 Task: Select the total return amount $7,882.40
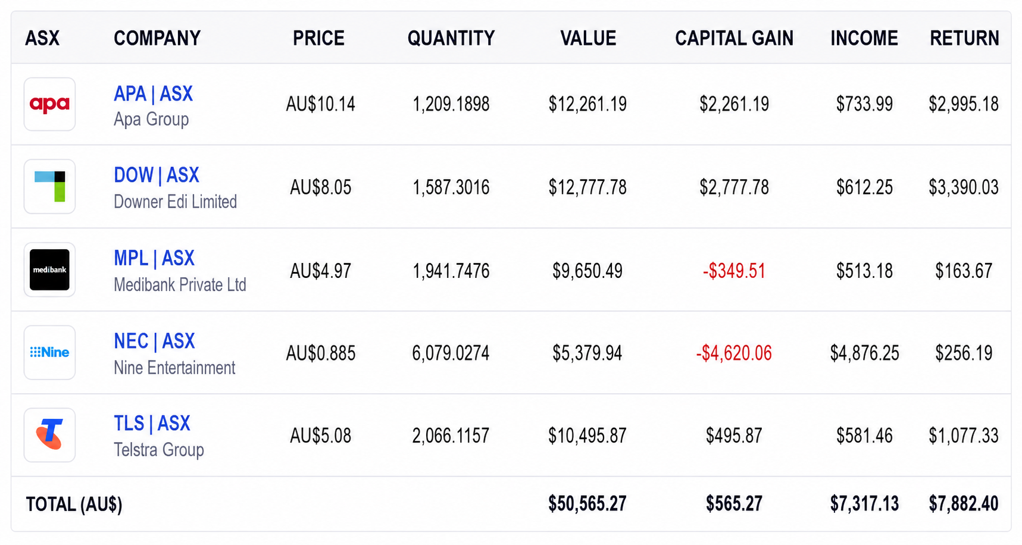point(964,504)
